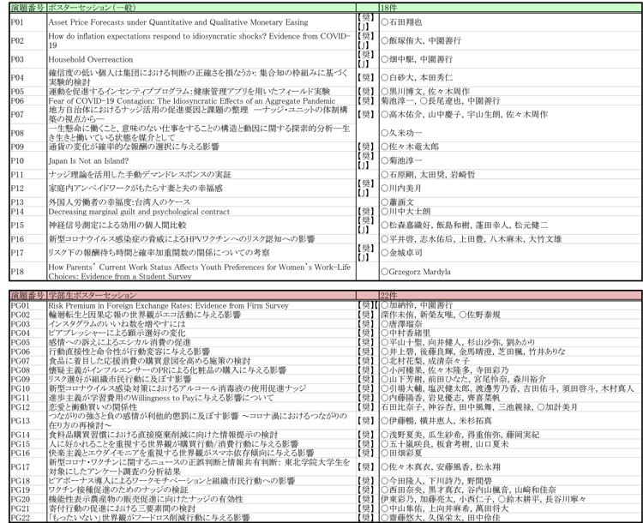Click the P11 number cell
Viewport: 643px width, 523px height.
tap(28, 174)
